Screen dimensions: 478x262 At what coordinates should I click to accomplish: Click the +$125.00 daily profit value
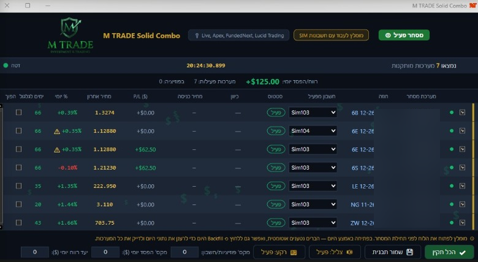262,81
